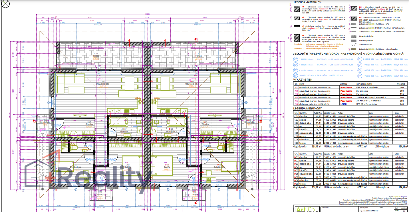The width and height of the screenshot is (409, 212).
Task: Click 'spálňa' in row C02
Action: click(303, 120)
